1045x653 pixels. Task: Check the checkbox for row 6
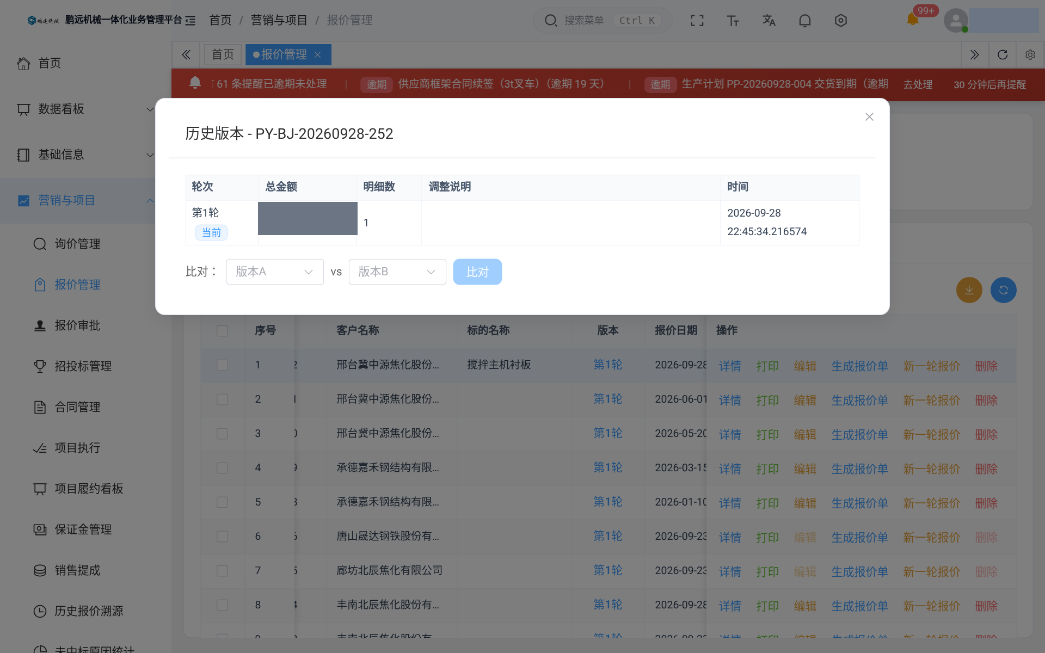[x=222, y=537]
